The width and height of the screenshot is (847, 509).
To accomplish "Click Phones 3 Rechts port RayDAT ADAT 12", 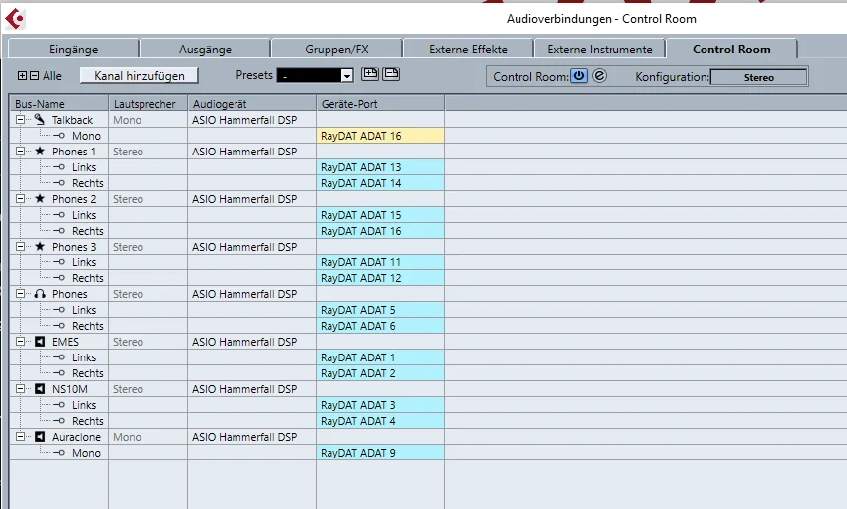I will click(x=380, y=278).
